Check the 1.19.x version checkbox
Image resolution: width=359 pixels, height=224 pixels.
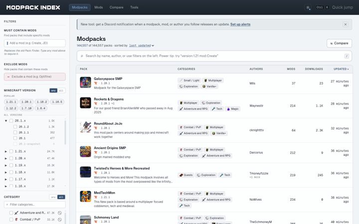coord(11,165)
